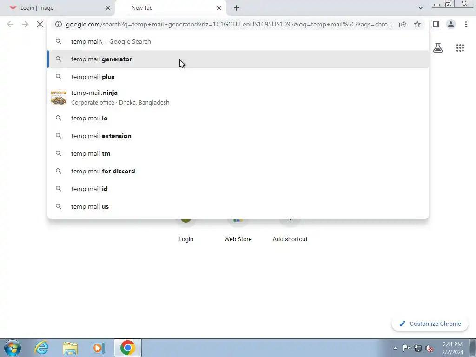
Task: Show hidden tray icons arrow
Action: pyautogui.click(x=395, y=348)
